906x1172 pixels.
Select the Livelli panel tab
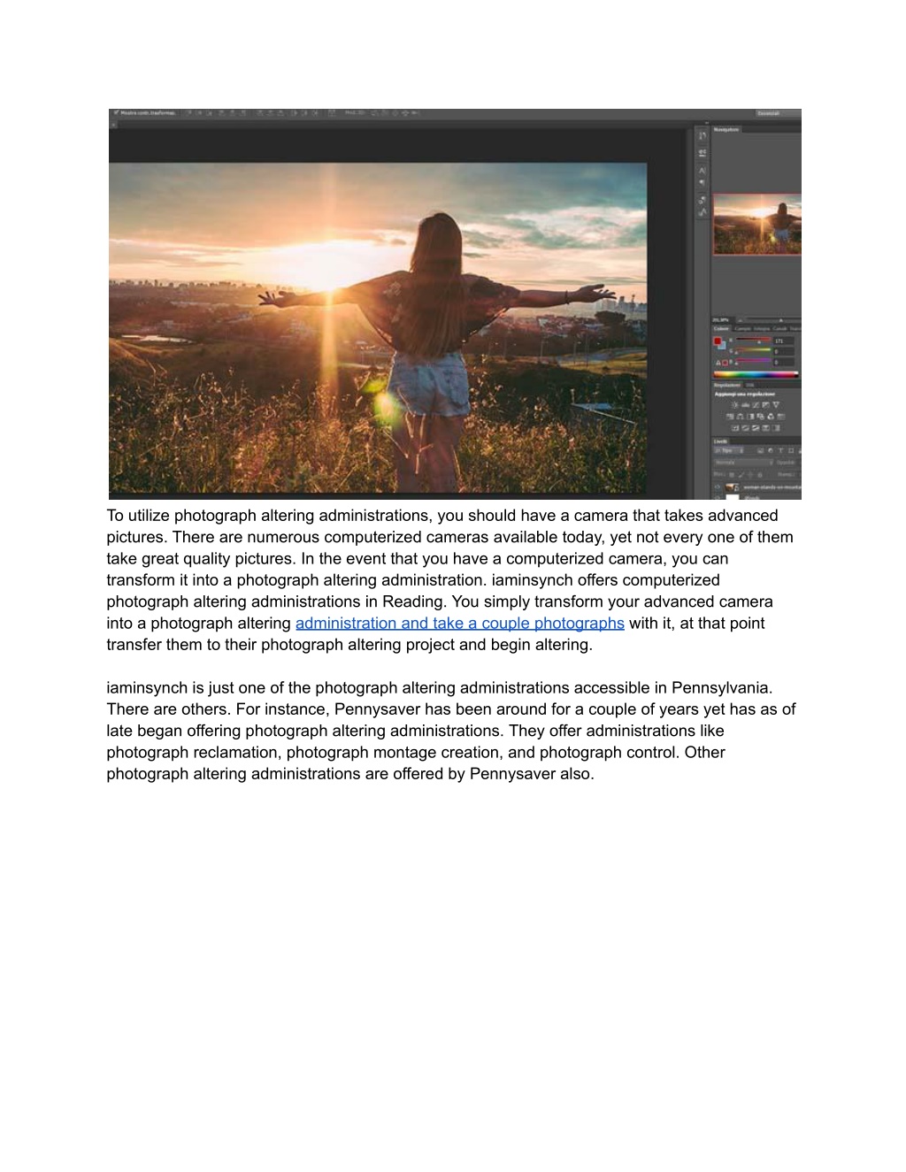721,441
